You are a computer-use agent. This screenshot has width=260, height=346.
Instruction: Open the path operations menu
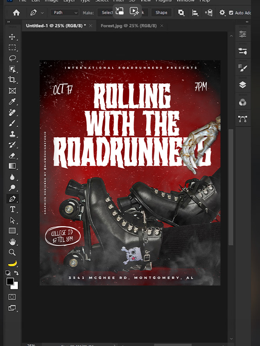point(181,13)
